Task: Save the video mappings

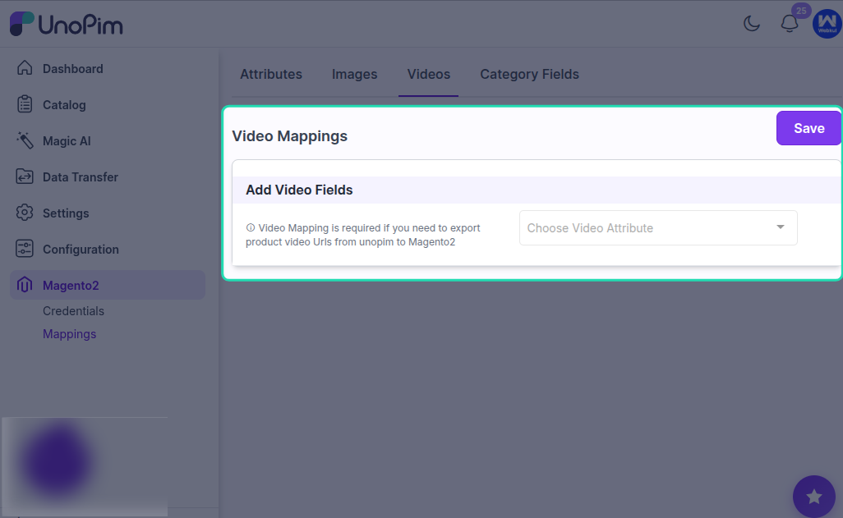Action: [x=808, y=128]
